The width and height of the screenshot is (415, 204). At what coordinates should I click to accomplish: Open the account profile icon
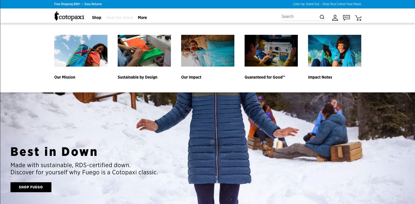[x=335, y=18]
